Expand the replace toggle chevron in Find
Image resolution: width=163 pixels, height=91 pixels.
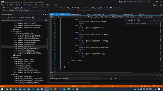(126, 20)
